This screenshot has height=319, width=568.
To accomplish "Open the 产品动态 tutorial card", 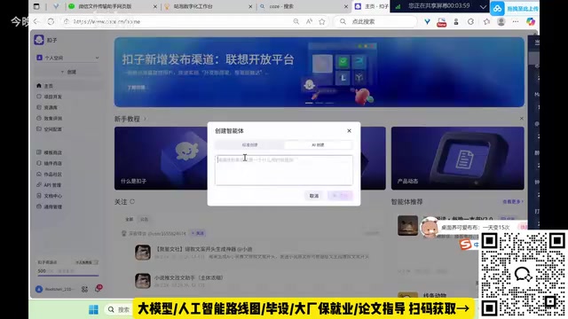I will [x=458, y=158].
